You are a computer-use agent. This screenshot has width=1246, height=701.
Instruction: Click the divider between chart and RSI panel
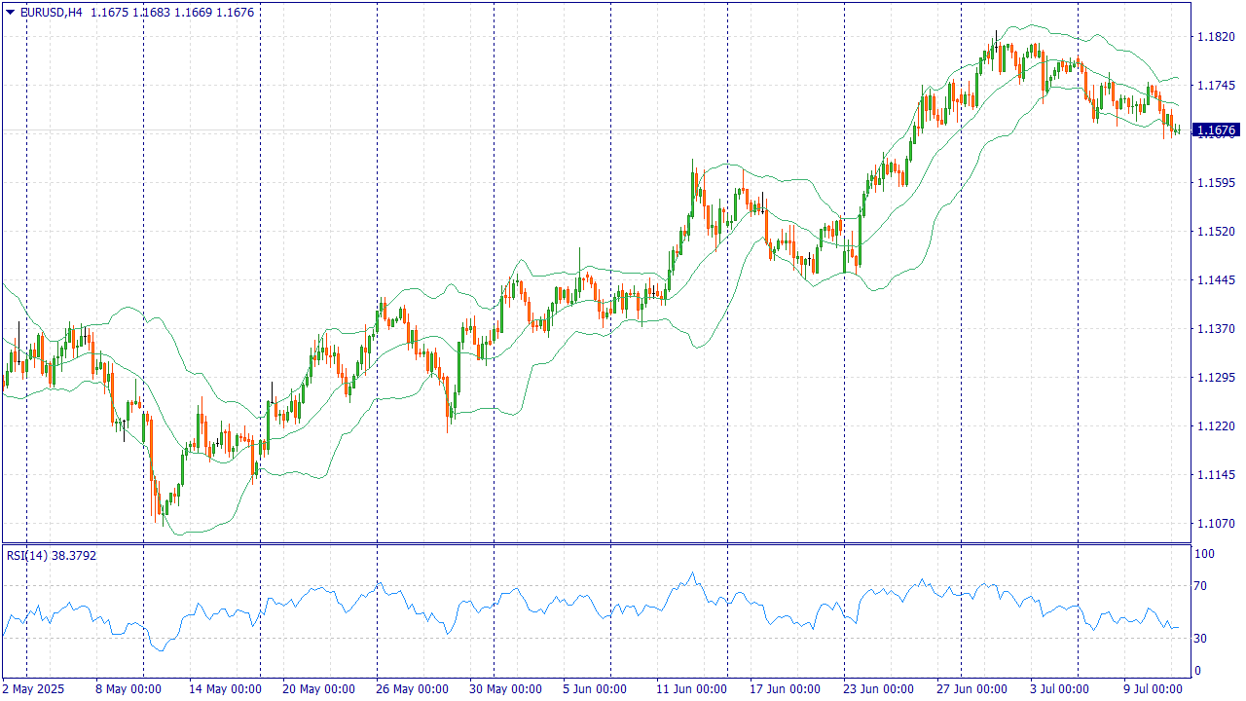596,543
